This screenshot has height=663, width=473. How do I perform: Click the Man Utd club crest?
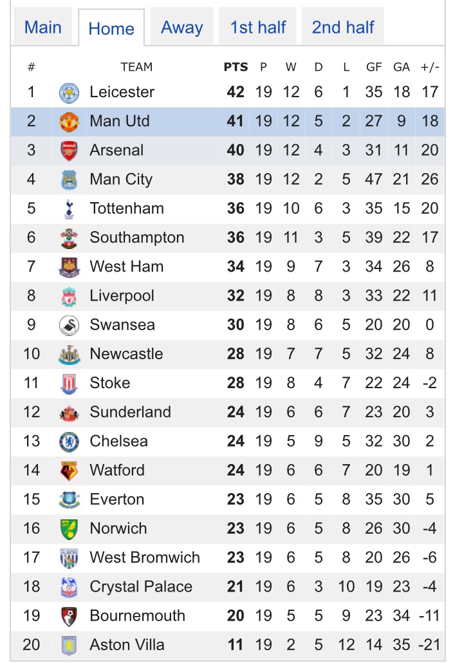coord(69,122)
